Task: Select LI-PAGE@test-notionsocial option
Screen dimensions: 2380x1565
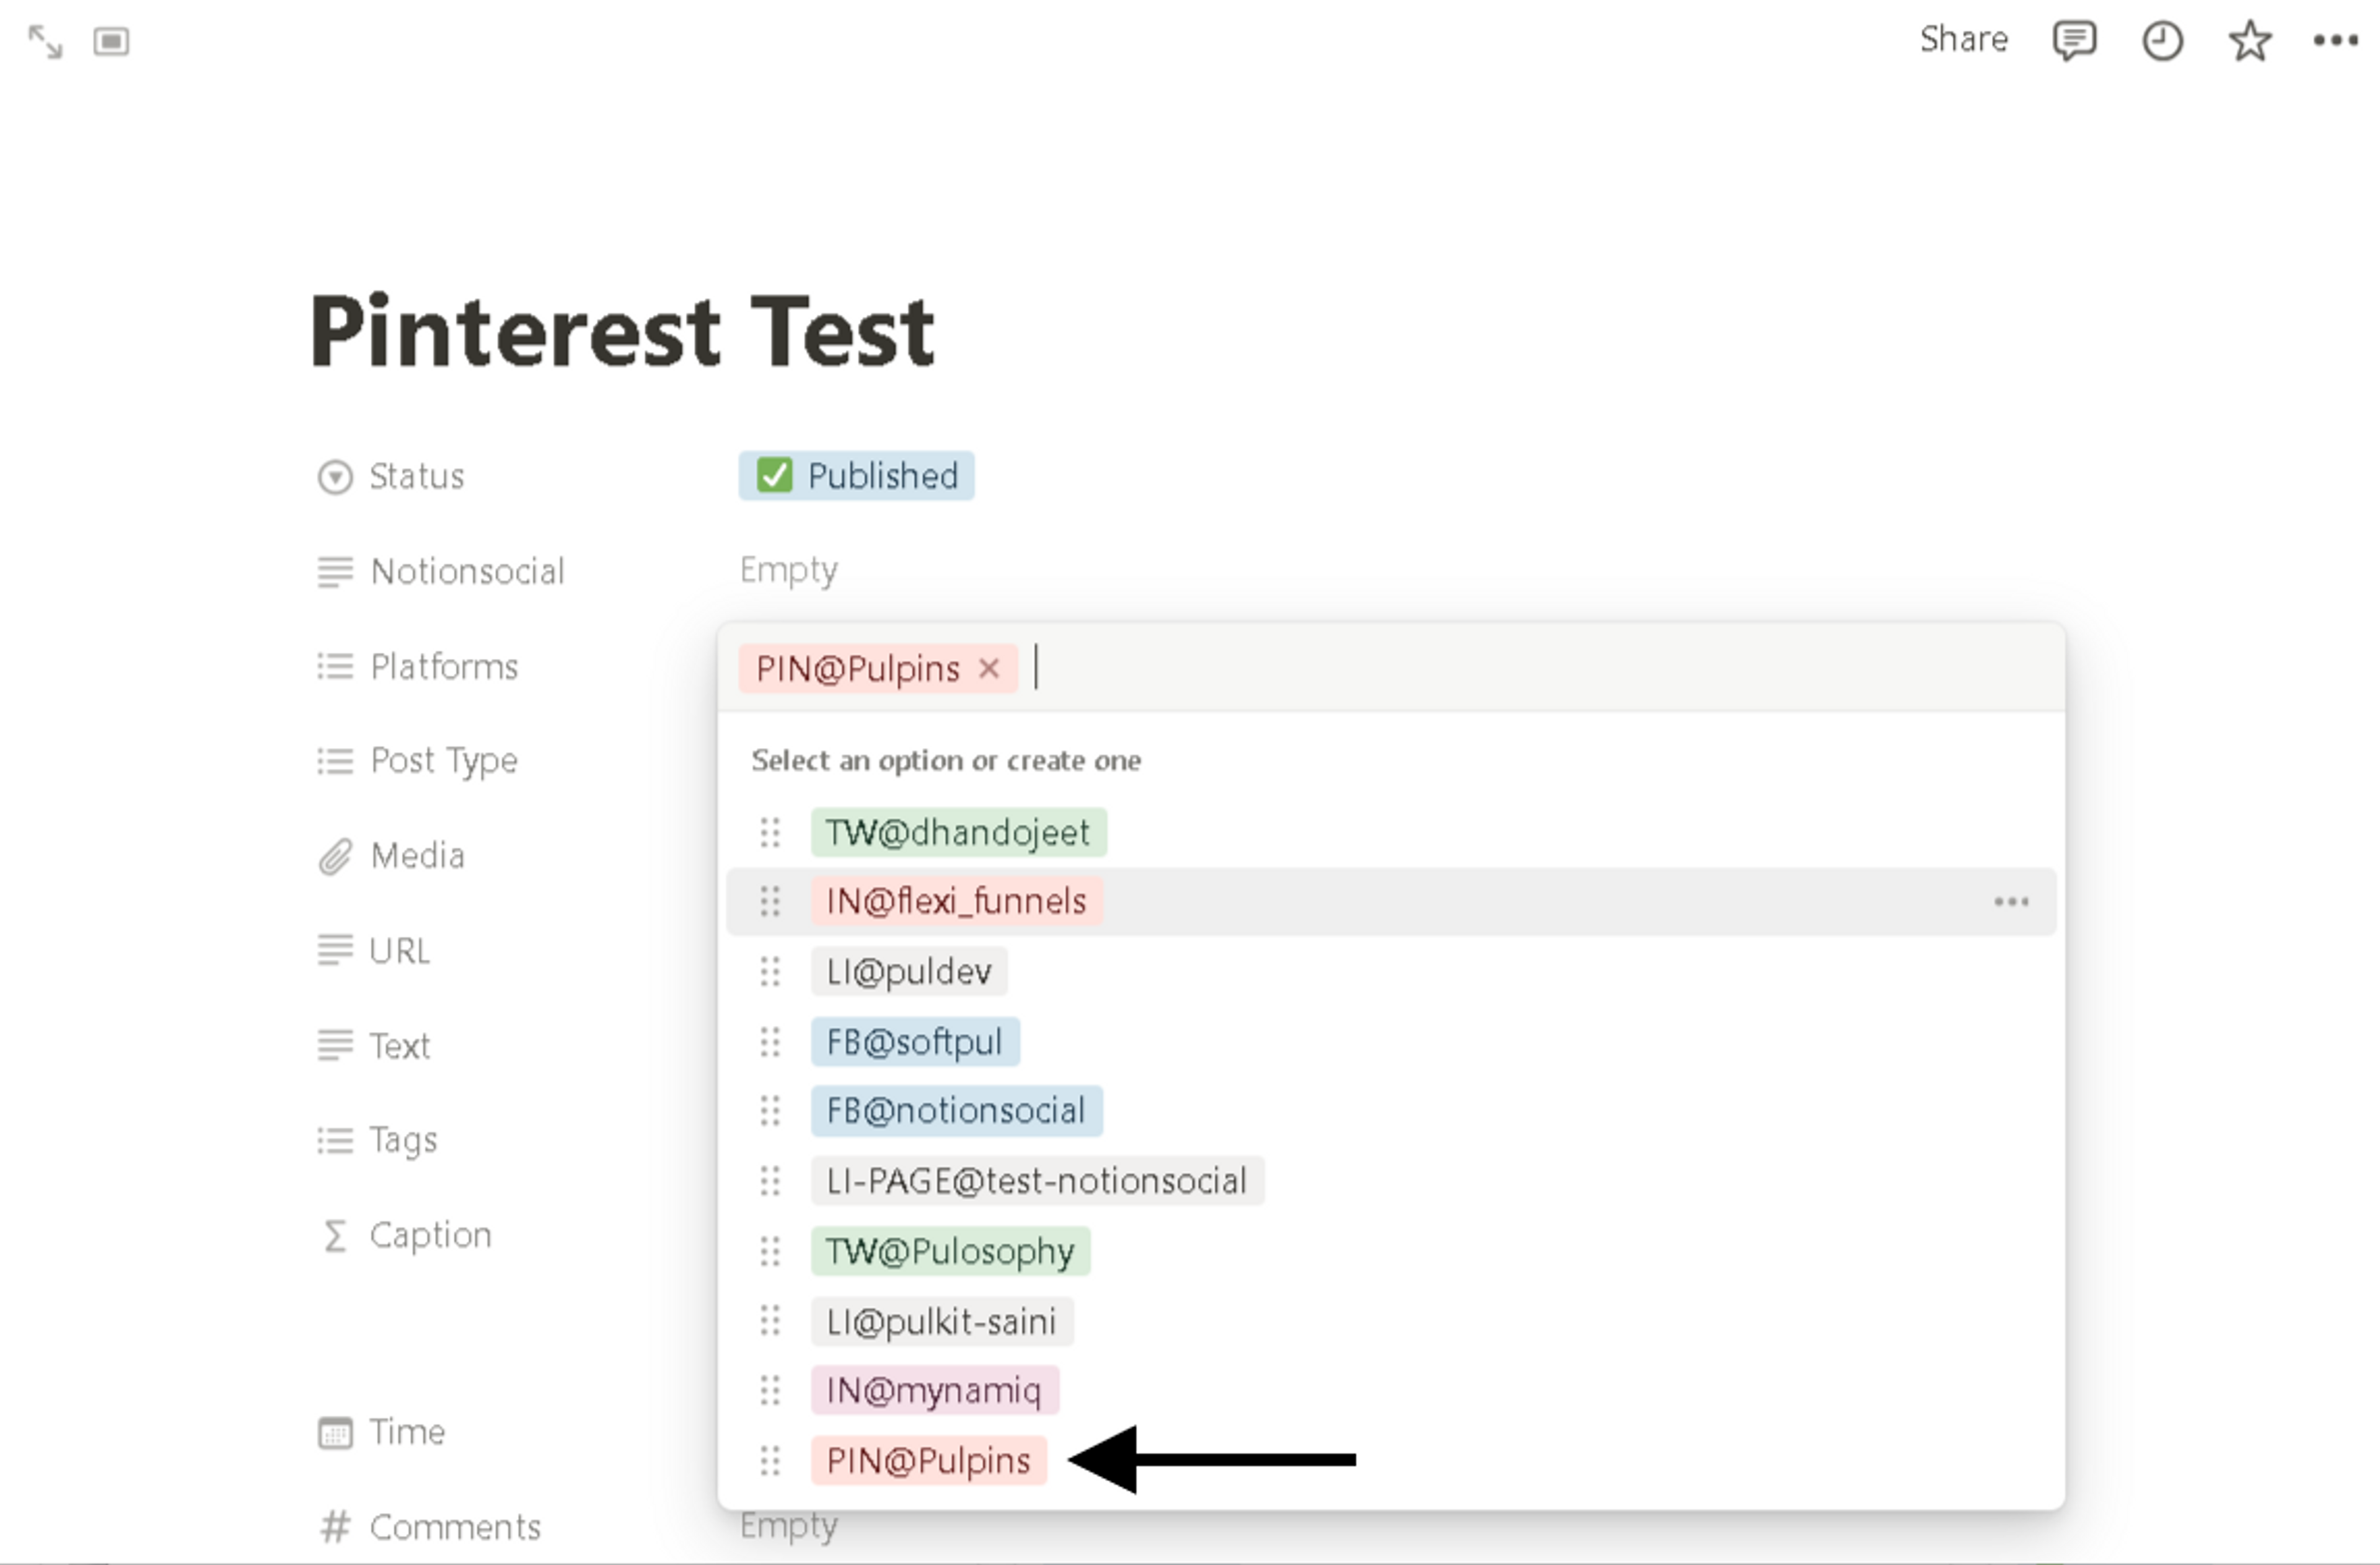Action: pos(1036,1181)
